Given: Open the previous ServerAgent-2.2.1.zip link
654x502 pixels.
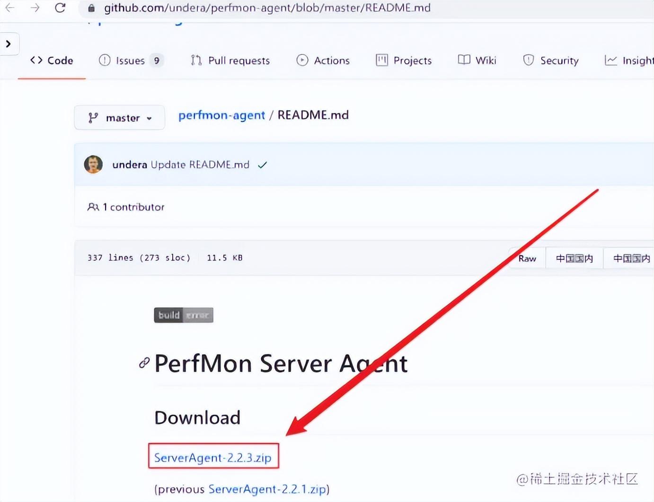Looking at the screenshot, I should (x=267, y=489).
